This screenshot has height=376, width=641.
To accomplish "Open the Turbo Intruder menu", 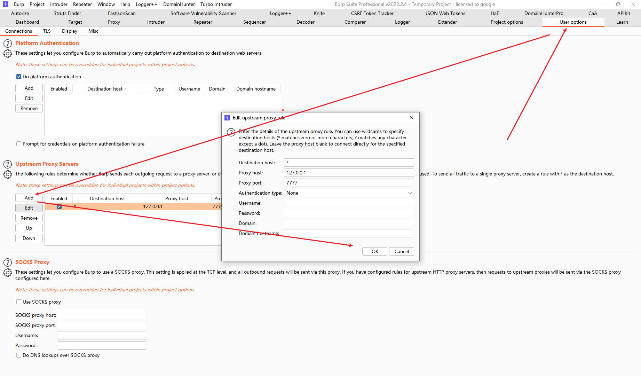I will coord(216,4).
